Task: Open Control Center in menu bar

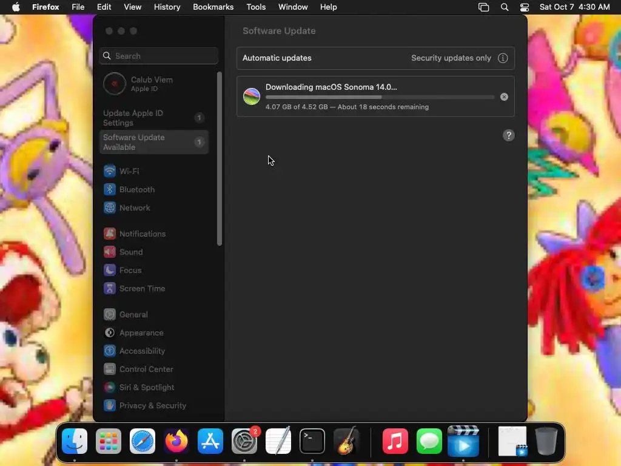Action: tap(525, 7)
